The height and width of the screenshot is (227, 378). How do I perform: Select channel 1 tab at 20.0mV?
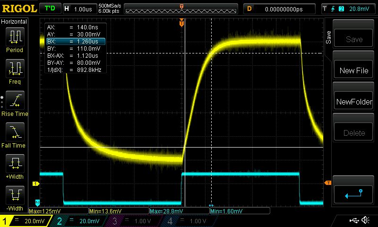coord(26,221)
